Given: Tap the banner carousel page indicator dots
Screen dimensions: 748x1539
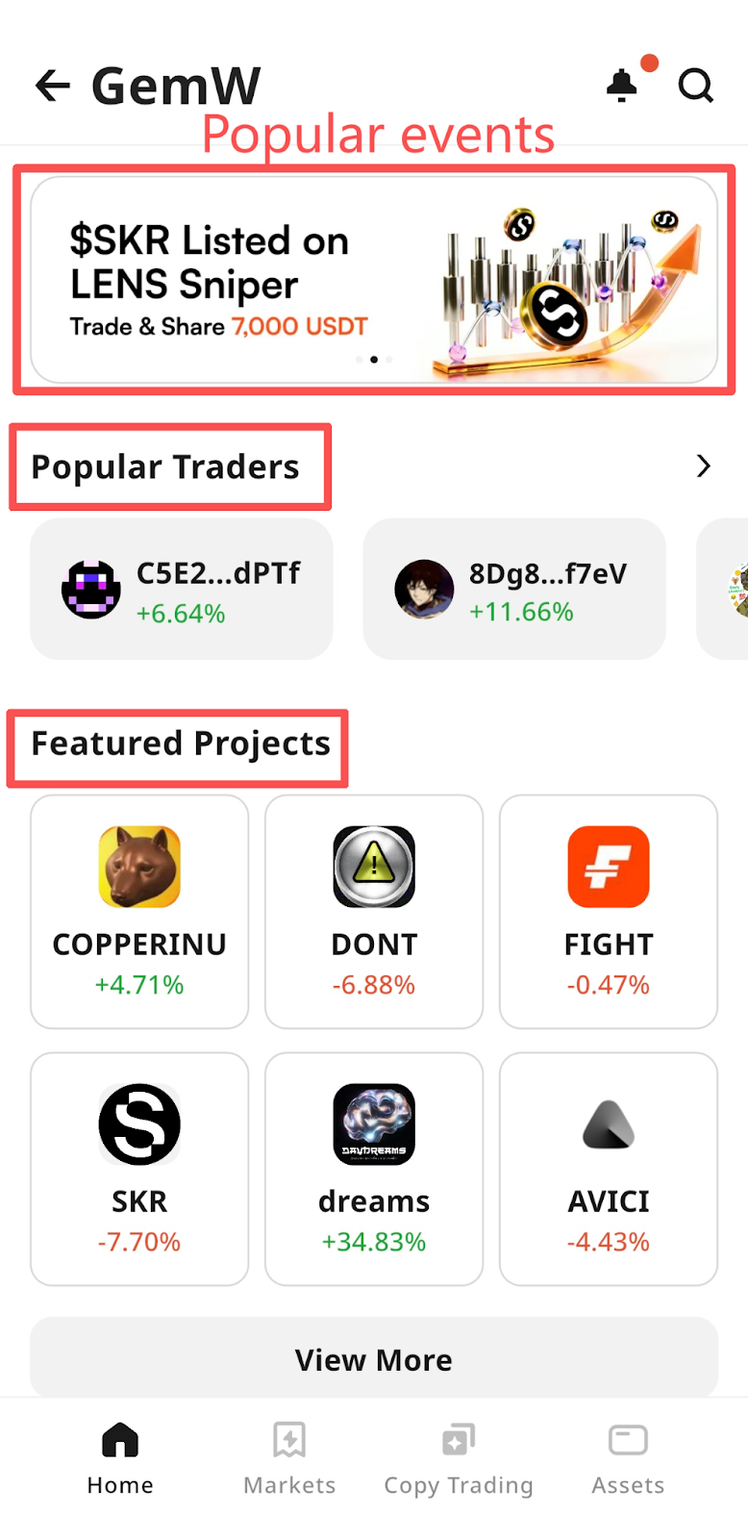Looking at the screenshot, I should point(374,360).
